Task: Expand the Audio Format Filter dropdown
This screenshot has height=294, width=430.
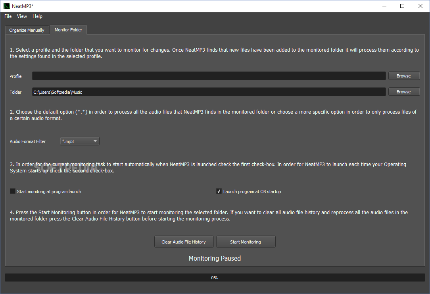Action: (x=79, y=141)
